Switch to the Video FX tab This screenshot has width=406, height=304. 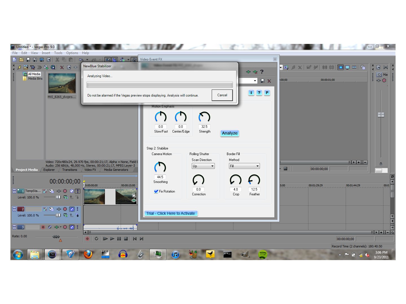pyautogui.click(x=90, y=170)
